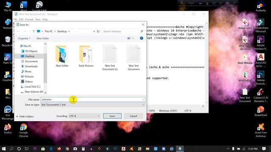
Task: Select Local Disk (C:) in navigation pane
Action: click(30, 87)
